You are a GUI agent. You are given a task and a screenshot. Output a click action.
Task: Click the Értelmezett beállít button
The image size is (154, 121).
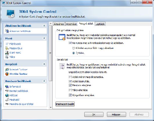[x=65, y=104]
